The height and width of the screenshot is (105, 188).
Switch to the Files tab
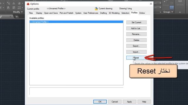(31, 13)
